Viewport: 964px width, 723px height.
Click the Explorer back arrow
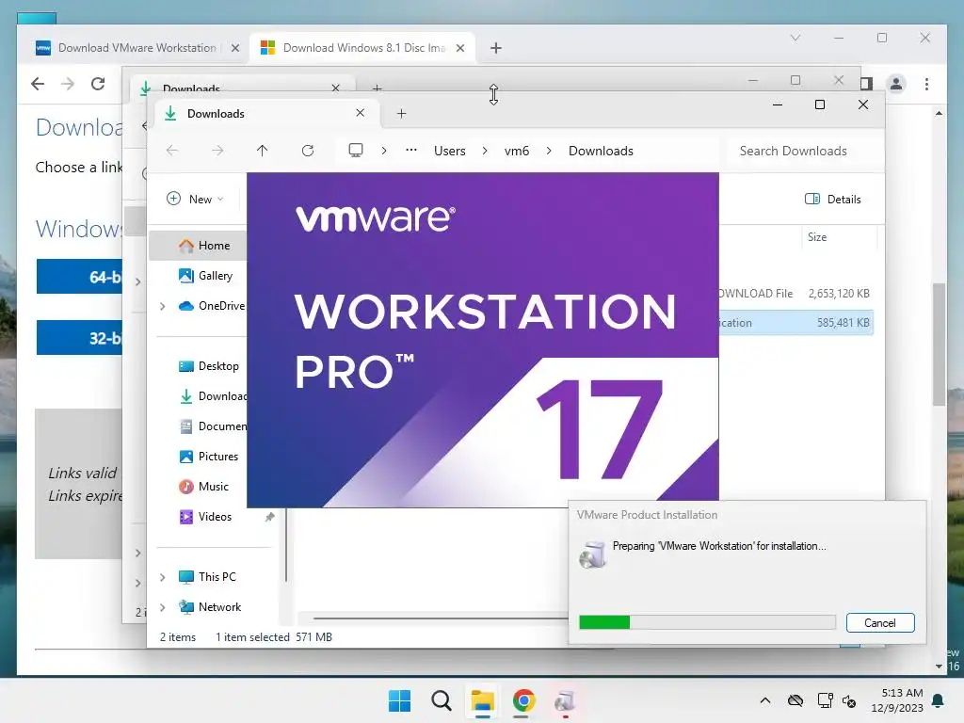172,151
